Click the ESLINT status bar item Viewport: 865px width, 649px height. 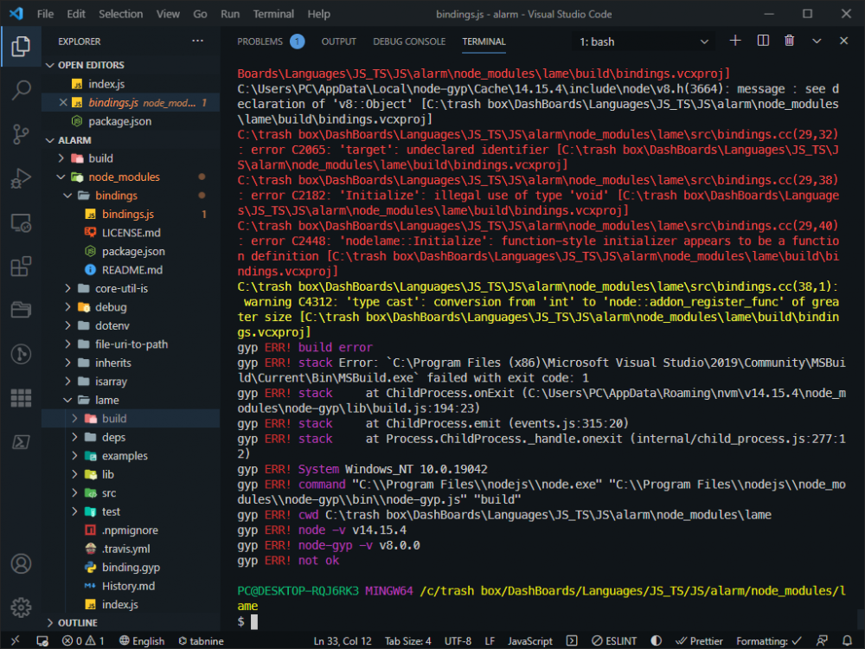coord(614,640)
